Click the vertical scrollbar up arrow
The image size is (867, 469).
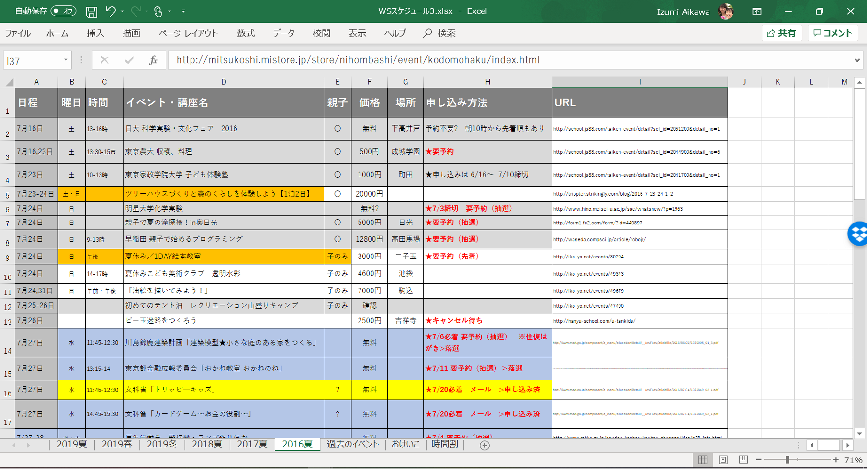[859, 82]
